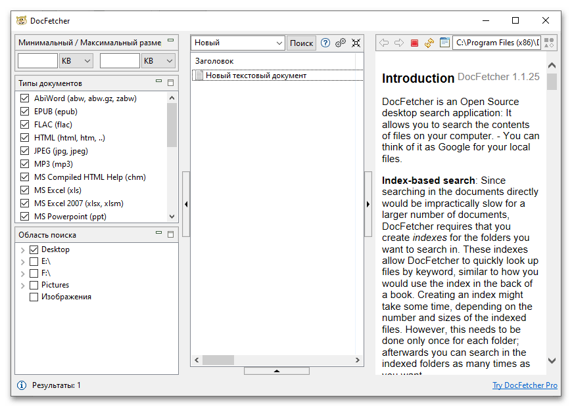
Task: Open the search query dropdown showing Новый
Action: pos(237,43)
